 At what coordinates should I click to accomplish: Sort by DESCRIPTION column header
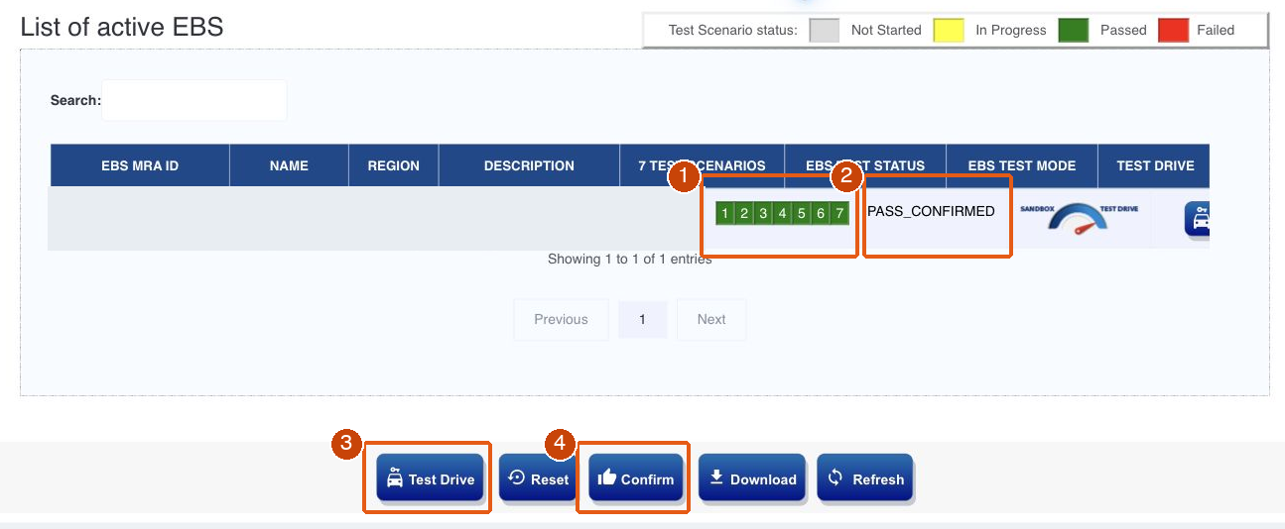pos(529,165)
